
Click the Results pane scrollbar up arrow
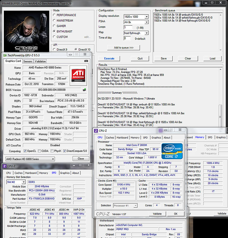[220, 69]
